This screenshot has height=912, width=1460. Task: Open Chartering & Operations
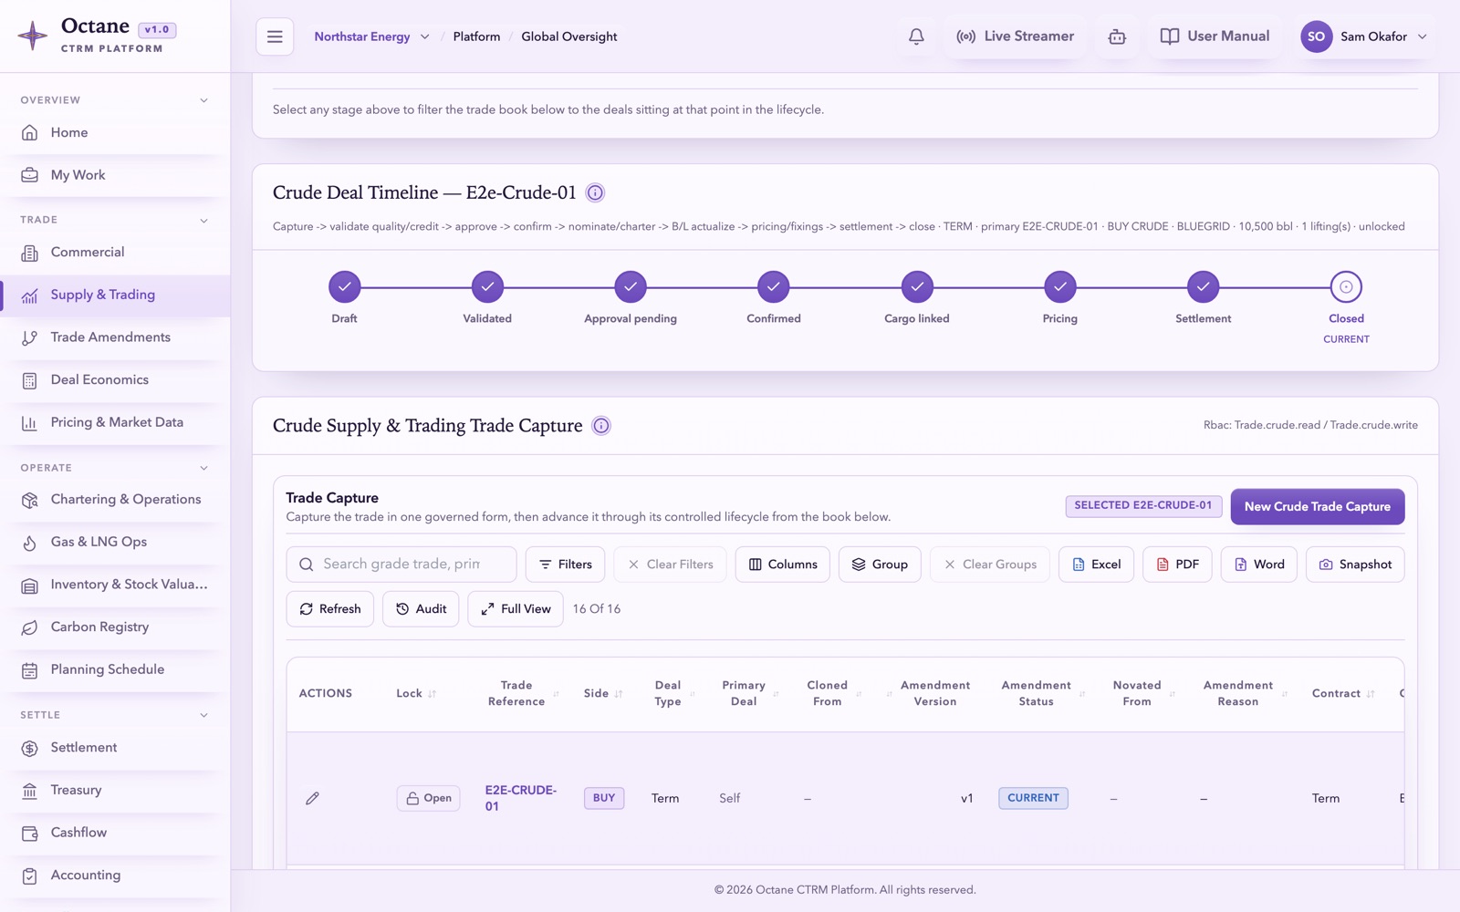pos(115,500)
